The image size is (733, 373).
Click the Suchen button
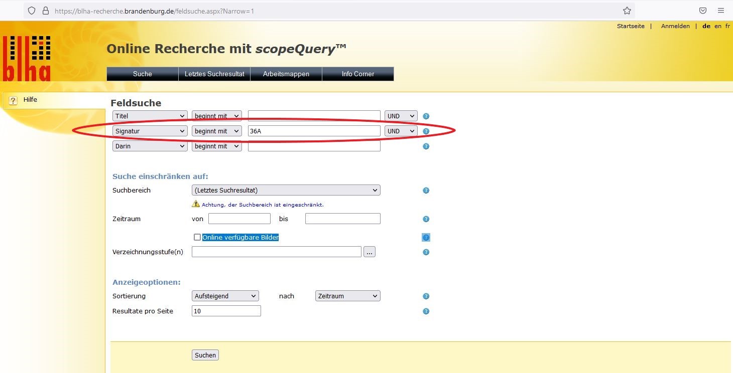coord(205,355)
